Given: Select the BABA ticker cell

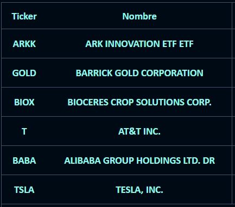Looking at the screenshot, I should point(24,161).
